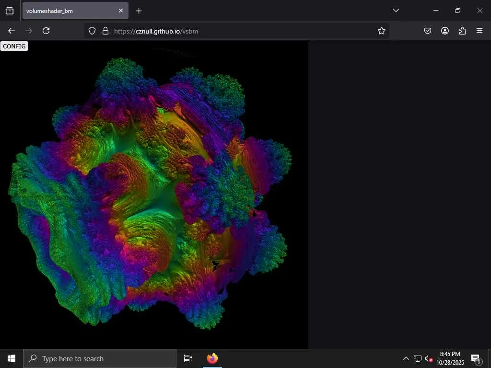Minimize the Firefox window
This screenshot has width=491, height=368.
(435, 11)
